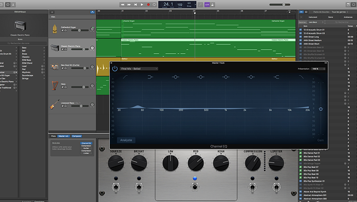Switch to the Master vol. tab
The height and width of the screenshot is (202, 357).
63,136
